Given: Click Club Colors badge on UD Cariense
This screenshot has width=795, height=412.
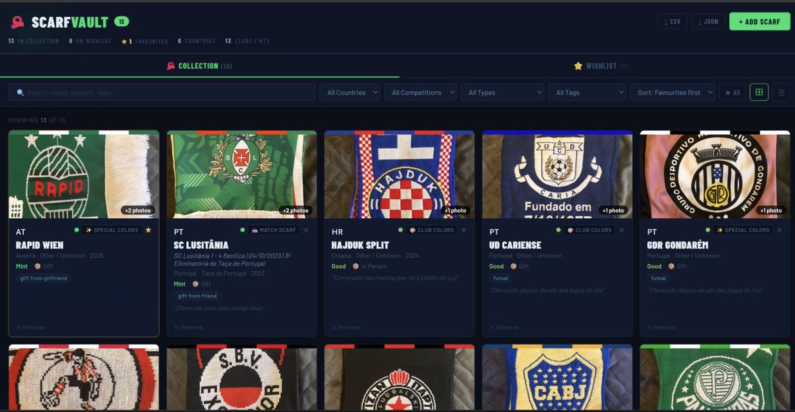Looking at the screenshot, I should (589, 230).
